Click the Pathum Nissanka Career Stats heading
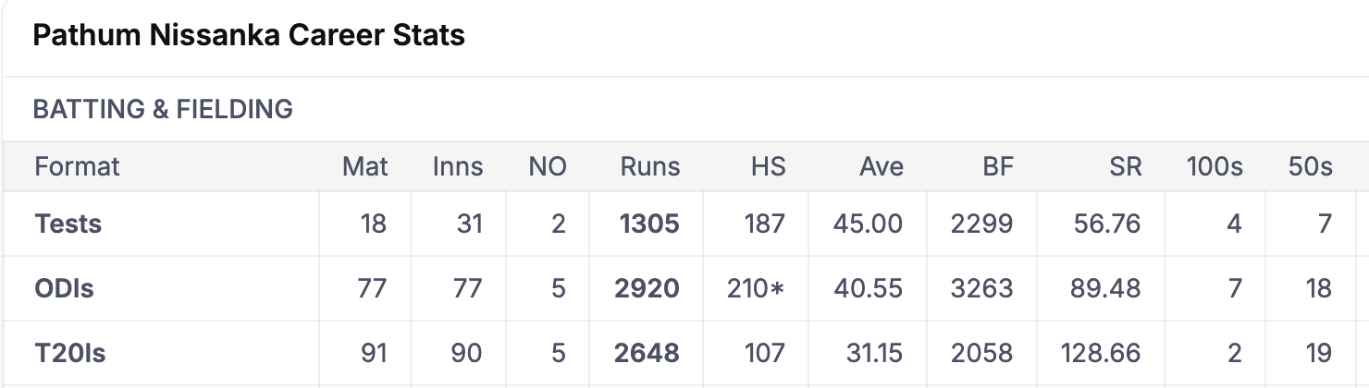This screenshot has width=1369, height=388. pyautogui.click(x=249, y=36)
